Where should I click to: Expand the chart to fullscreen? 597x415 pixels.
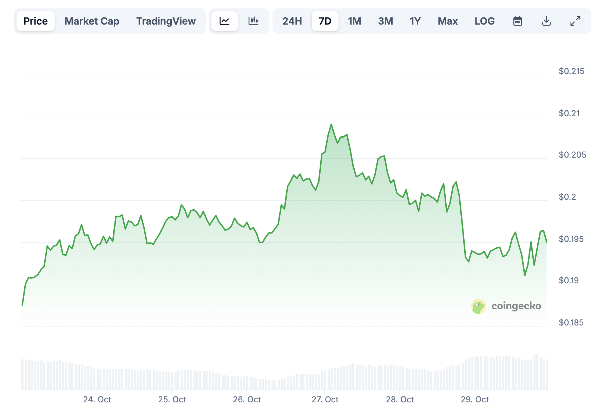click(575, 21)
